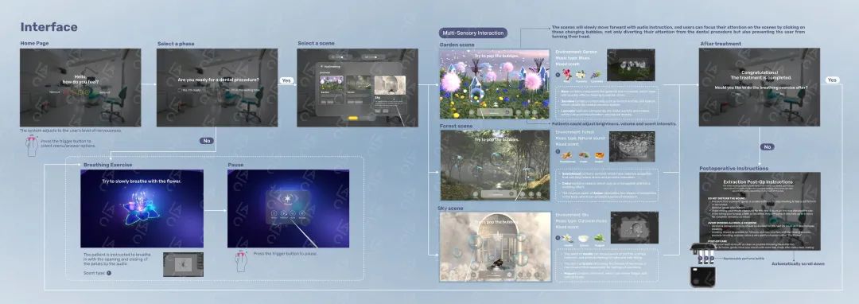859x304 pixels.
Task: Click the Lavender scent icon
Action: 596,75
